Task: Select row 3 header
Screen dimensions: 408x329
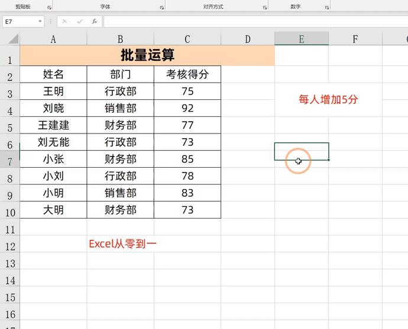Action: (10, 92)
